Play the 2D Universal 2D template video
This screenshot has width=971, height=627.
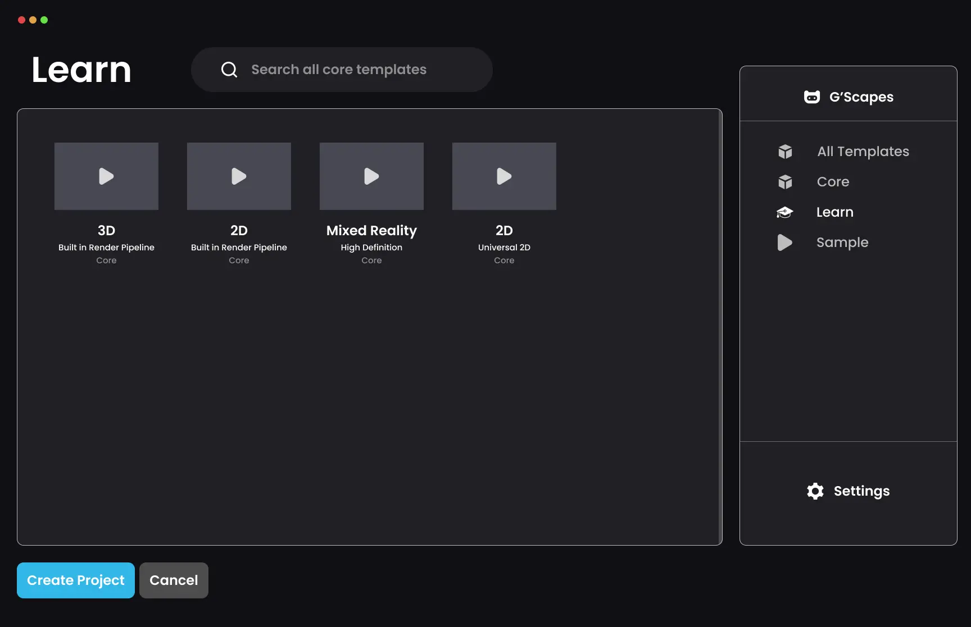504,176
